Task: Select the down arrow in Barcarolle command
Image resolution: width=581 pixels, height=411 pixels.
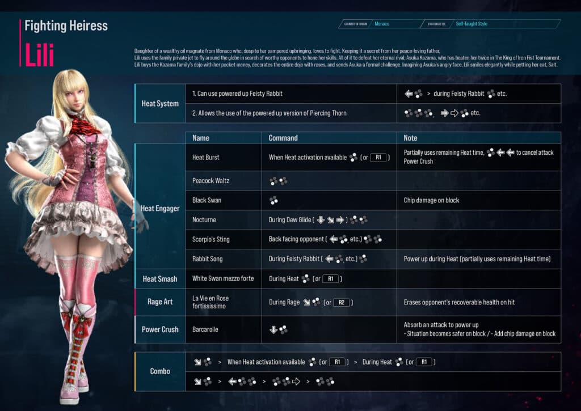Action: pyautogui.click(x=273, y=329)
